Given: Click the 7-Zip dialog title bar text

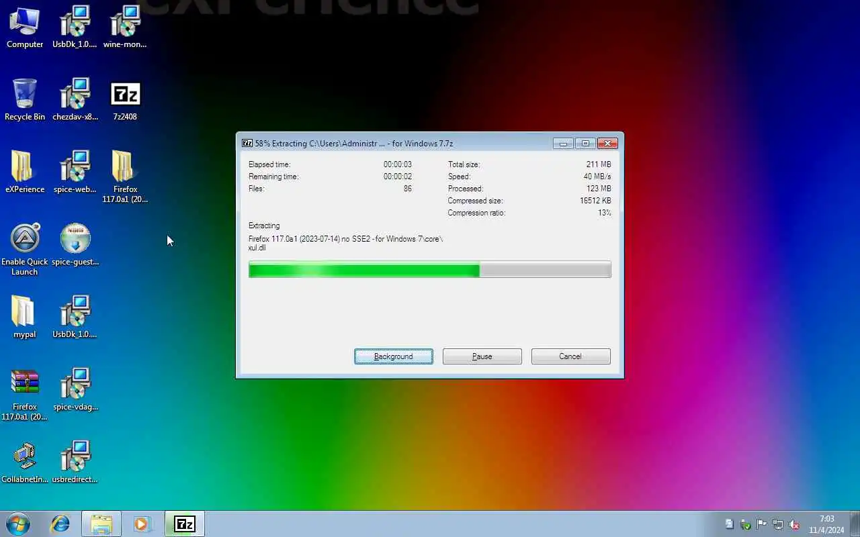Looking at the screenshot, I should coord(354,143).
